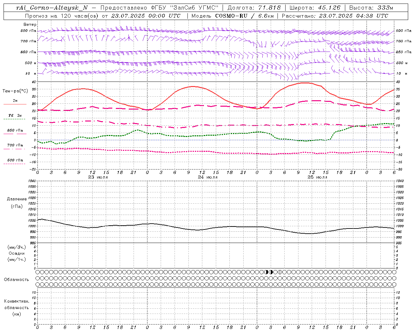Click the computed time Рассчитано: 23.07.2025 04:38 UTC

335,16
